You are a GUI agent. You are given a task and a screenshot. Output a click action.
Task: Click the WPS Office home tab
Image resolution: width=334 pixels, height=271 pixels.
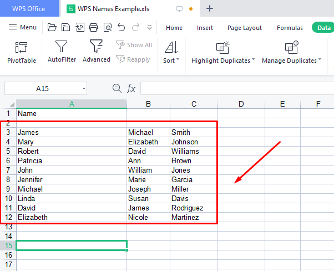tap(29, 8)
